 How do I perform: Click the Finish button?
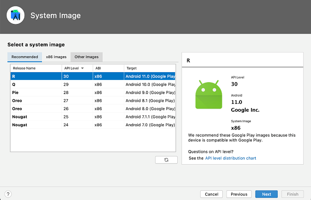pos(292,194)
